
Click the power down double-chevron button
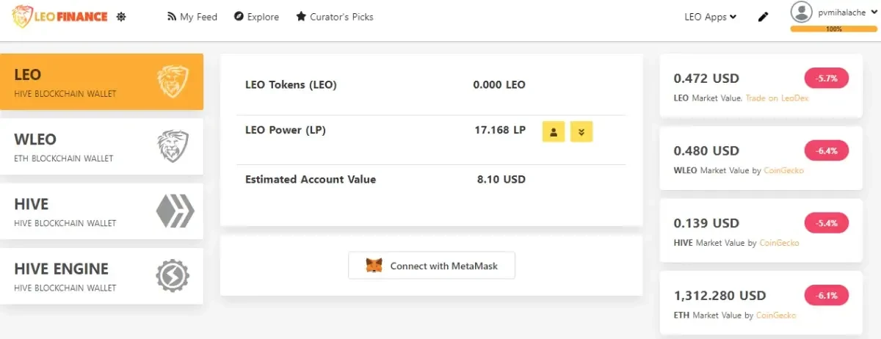(581, 132)
